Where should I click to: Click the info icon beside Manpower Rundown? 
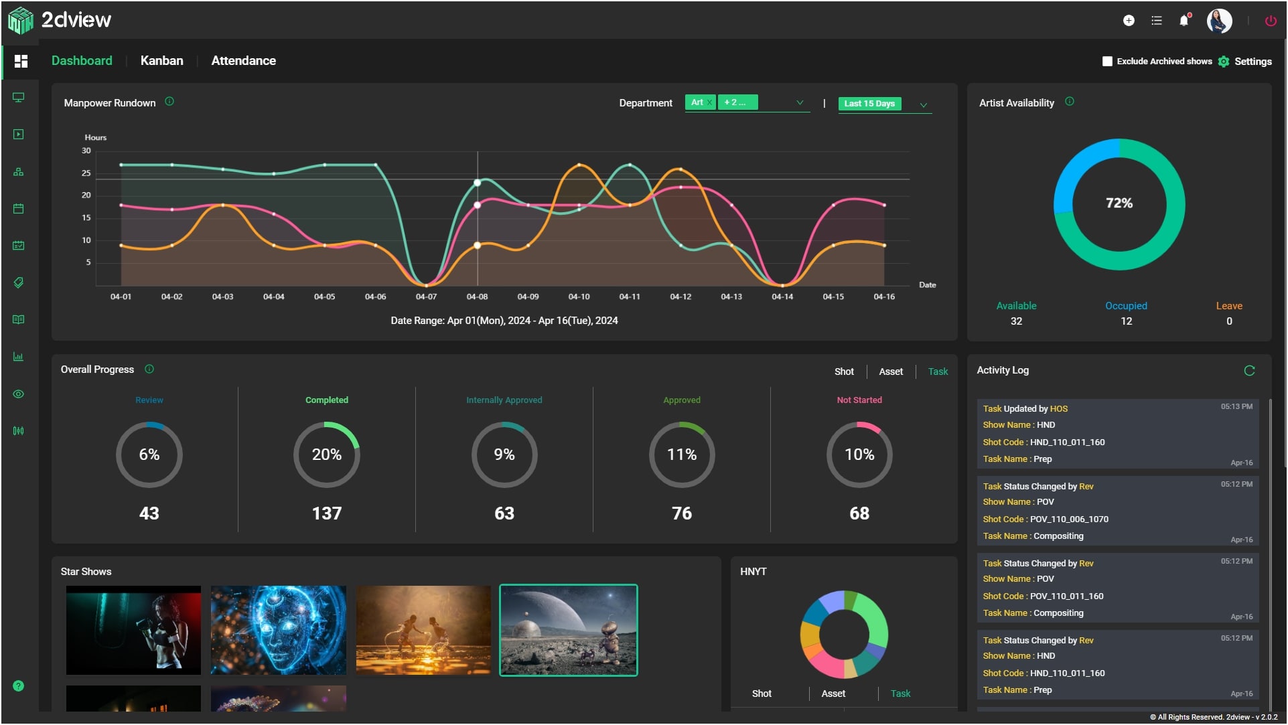point(169,102)
